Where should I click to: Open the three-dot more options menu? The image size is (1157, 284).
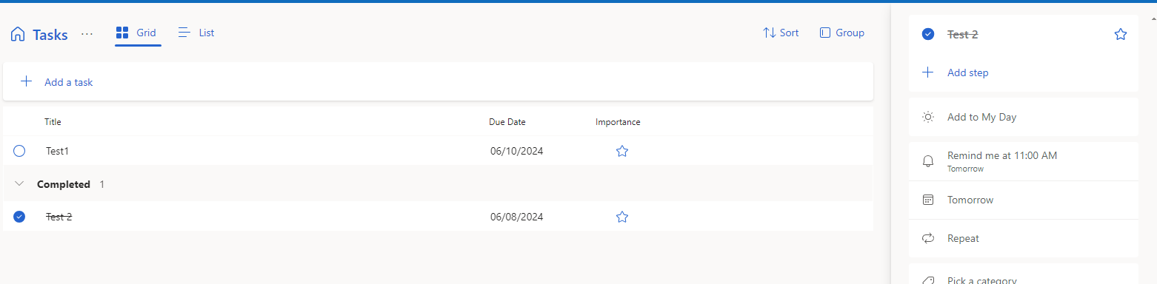pos(87,34)
